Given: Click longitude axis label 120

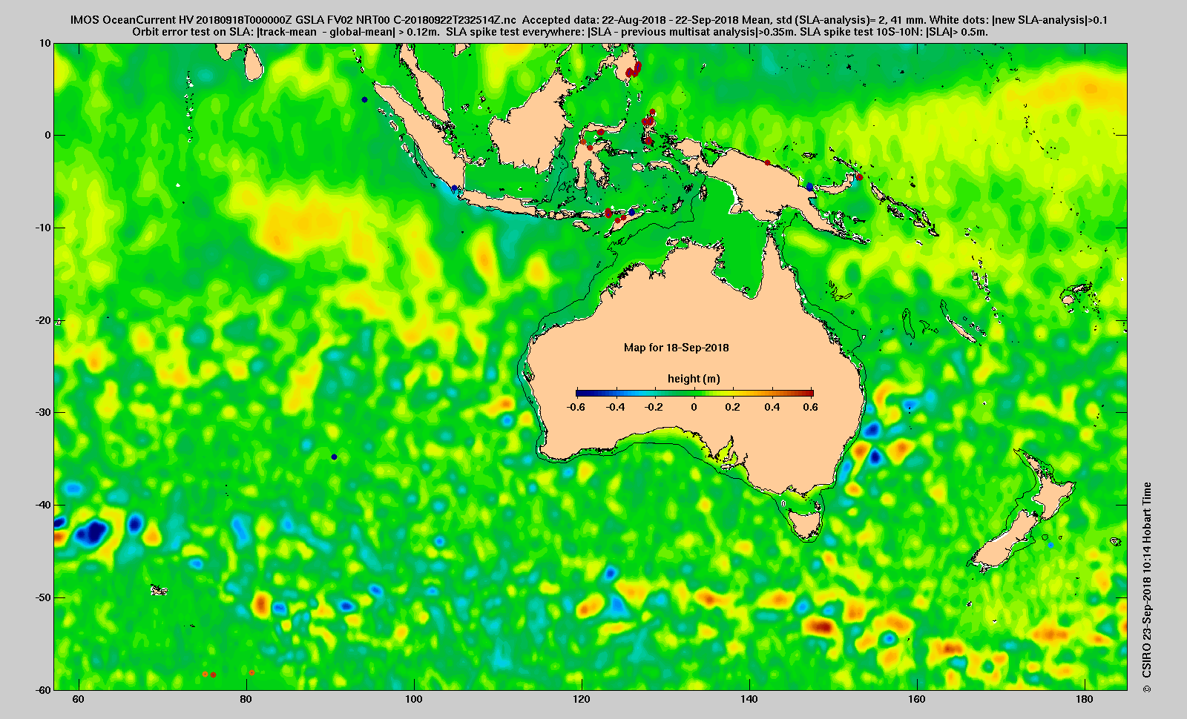Looking at the screenshot, I should coord(582,700).
